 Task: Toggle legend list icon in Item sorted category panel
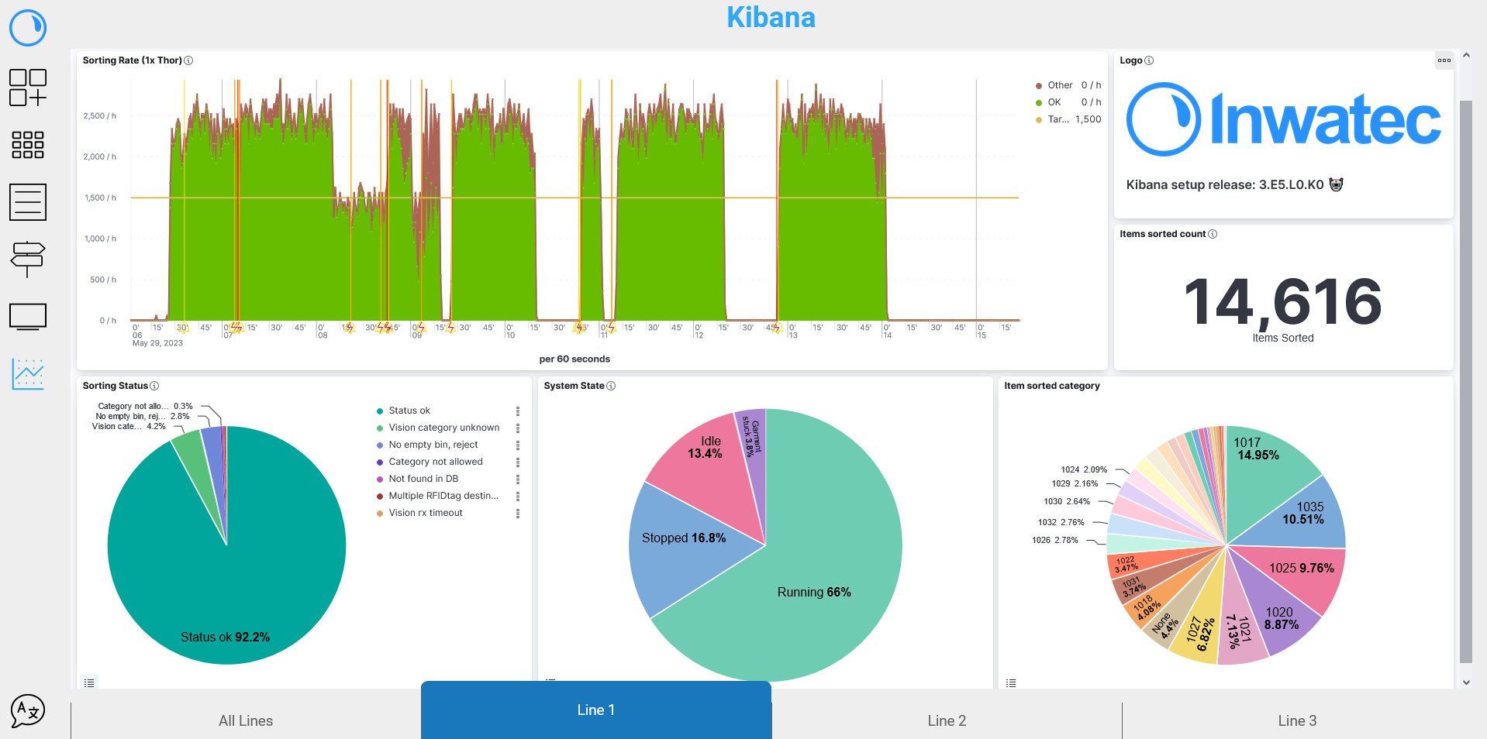[x=1011, y=683]
